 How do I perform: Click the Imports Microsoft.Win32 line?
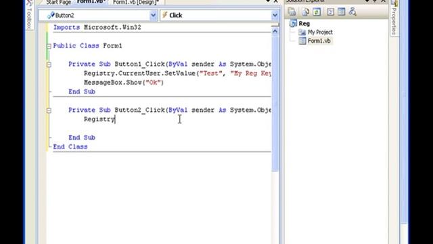[x=97, y=27]
